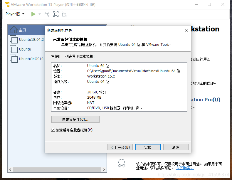Click the location path text value
Image resolution: width=232 pixels, height=180 pixels.
[134, 71]
